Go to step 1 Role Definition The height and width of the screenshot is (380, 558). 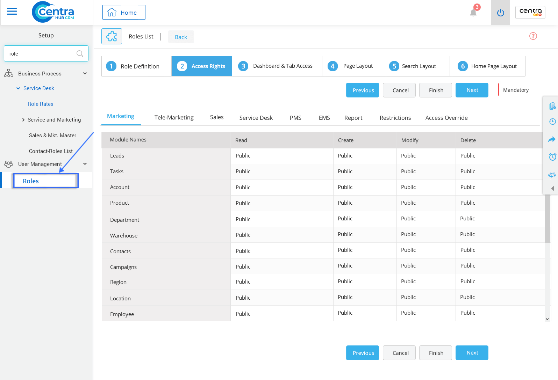(x=136, y=66)
